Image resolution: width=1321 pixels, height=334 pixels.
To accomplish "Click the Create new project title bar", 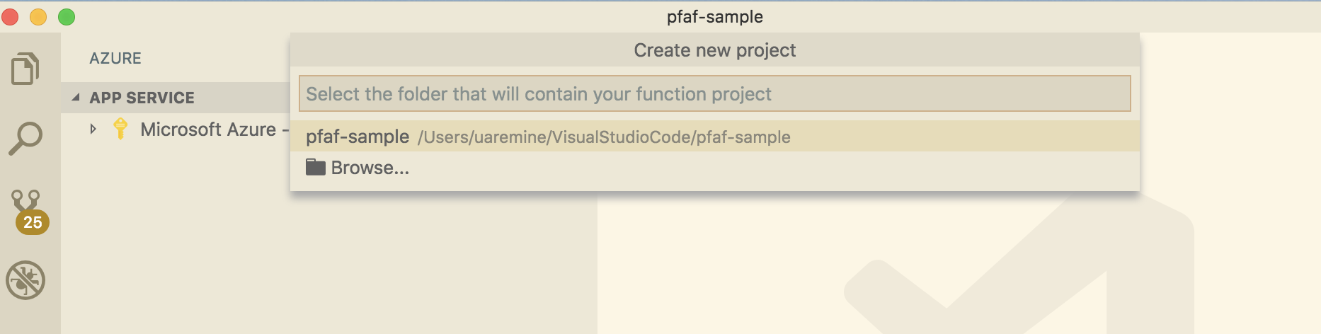I will (x=714, y=50).
